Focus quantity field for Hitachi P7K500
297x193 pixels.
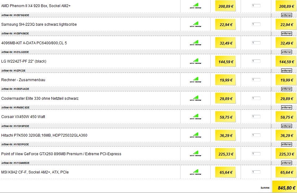[x=256, y=135]
